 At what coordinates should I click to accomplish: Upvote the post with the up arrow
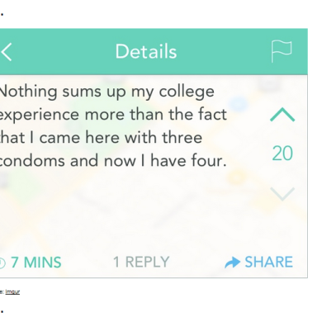click(282, 115)
